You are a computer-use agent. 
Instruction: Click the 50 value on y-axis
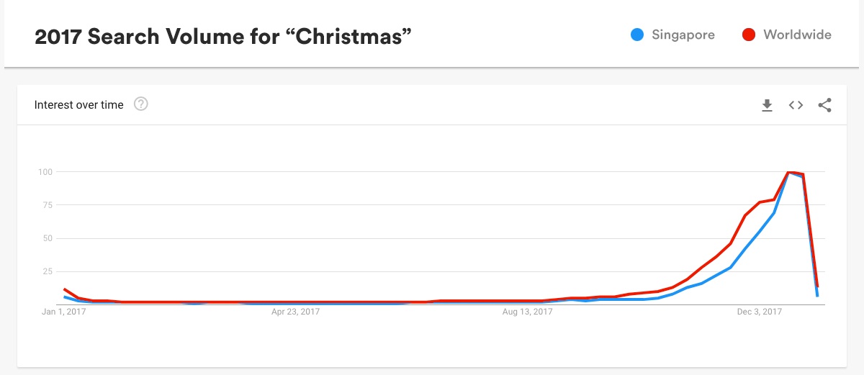click(47, 238)
